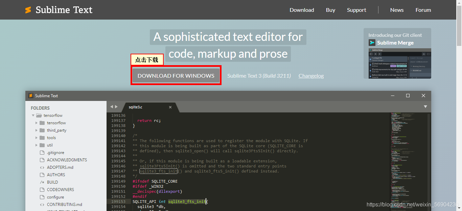Expand the util folder arrow

click(x=37, y=145)
